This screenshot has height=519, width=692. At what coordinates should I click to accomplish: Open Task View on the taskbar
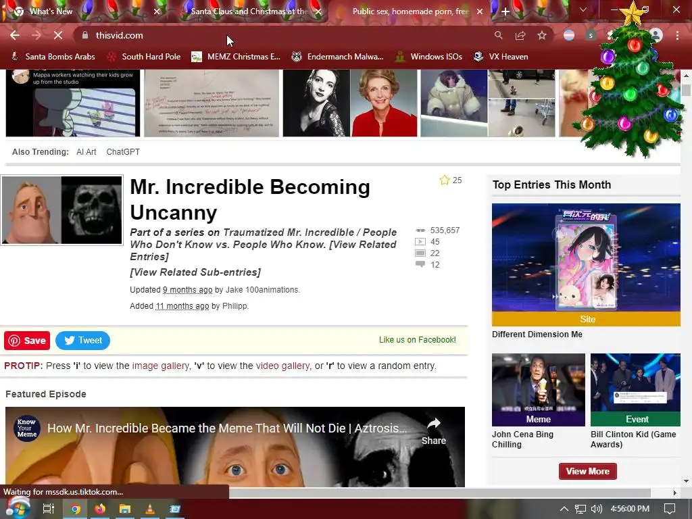(x=48, y=509)
